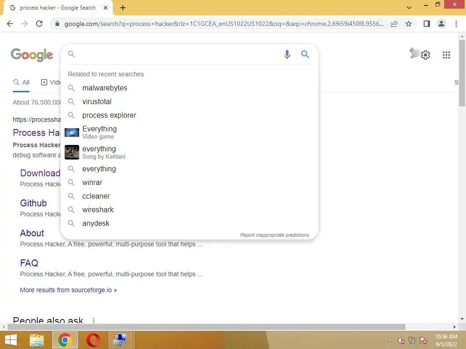Open the Download sitelink
The height and width of the screenshot is (349, 466).
pos(40,173)
